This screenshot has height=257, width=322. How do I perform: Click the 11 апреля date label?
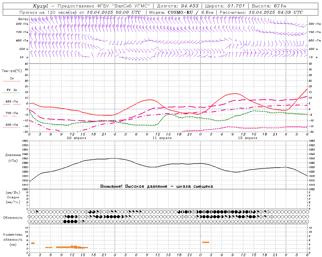[162, 138]
